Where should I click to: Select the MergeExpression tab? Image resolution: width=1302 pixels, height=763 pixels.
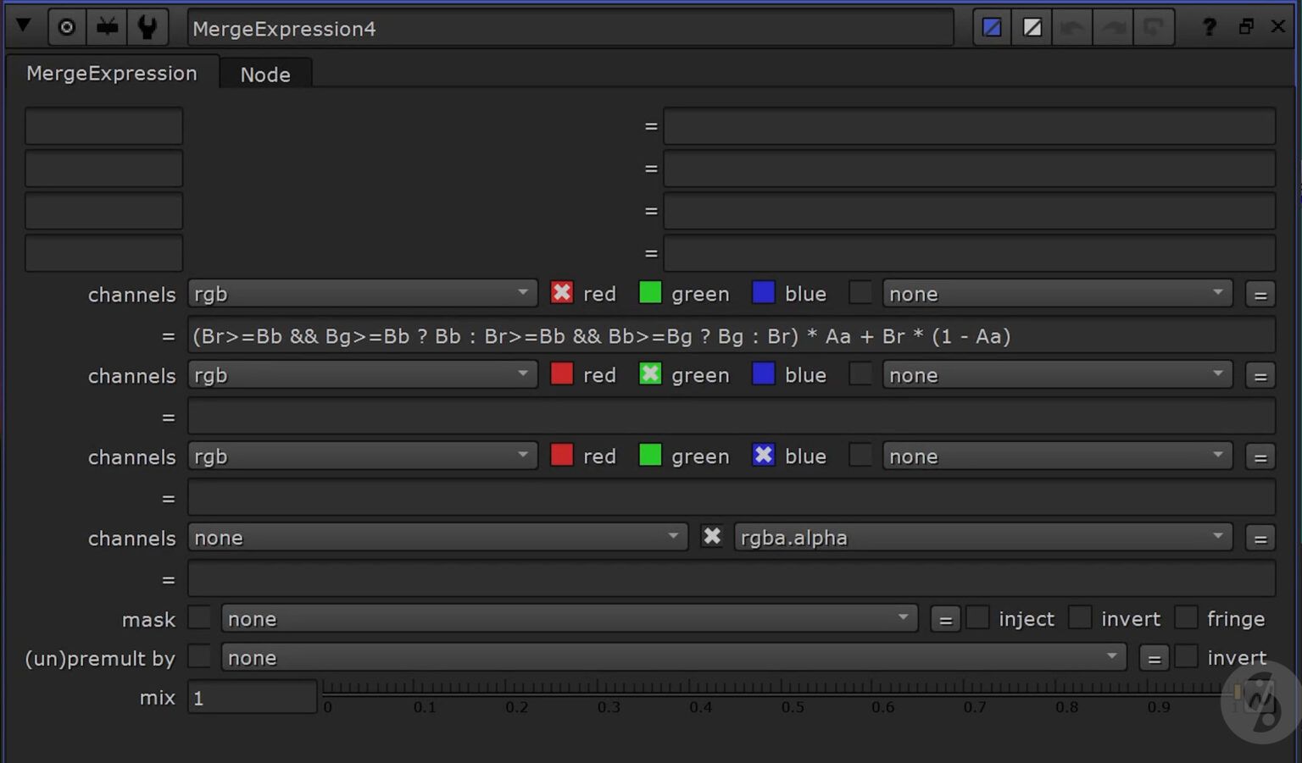coord(111,74)
